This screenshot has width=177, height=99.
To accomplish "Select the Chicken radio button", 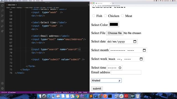I will click(x=105, y=16).
